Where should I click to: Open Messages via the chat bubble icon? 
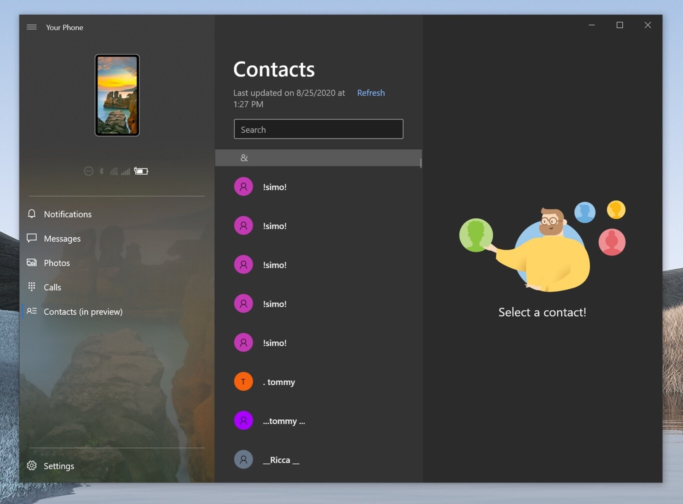(x=31, y=238)
